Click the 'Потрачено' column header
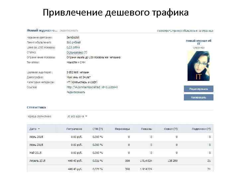 pyautogui.click(x=74, y=129)
